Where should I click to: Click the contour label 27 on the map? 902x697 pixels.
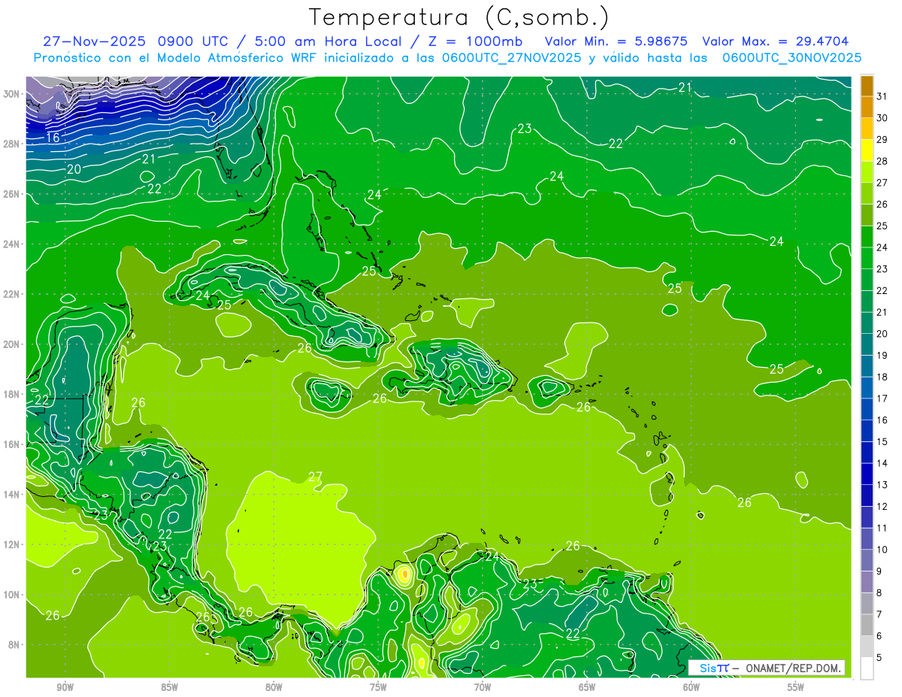[x=315, y=477]
